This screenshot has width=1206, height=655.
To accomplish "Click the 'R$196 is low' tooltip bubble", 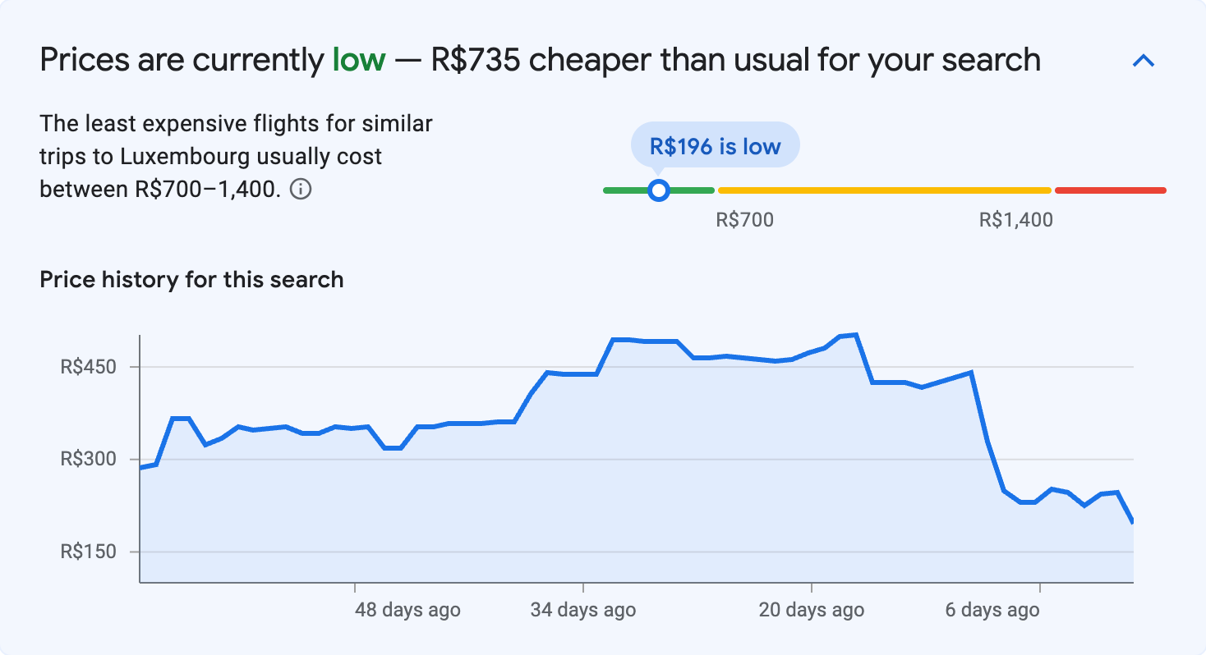I will coord(714,145).
